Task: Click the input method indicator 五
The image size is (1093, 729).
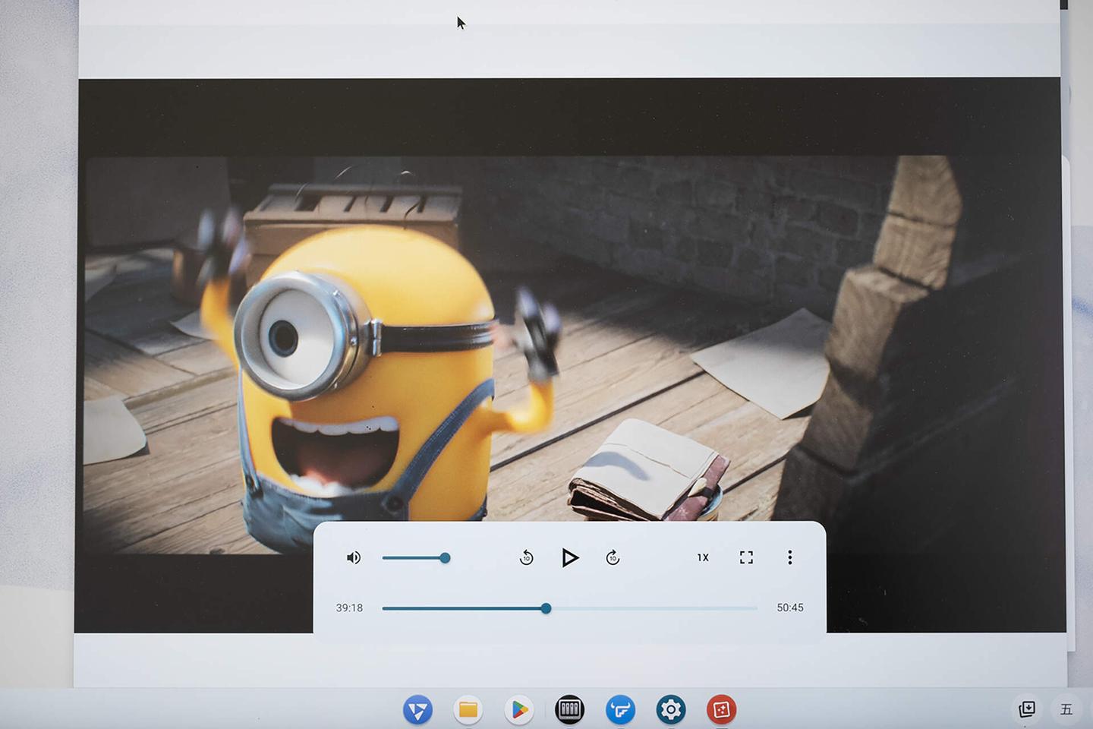Action: click(1066, 709)
